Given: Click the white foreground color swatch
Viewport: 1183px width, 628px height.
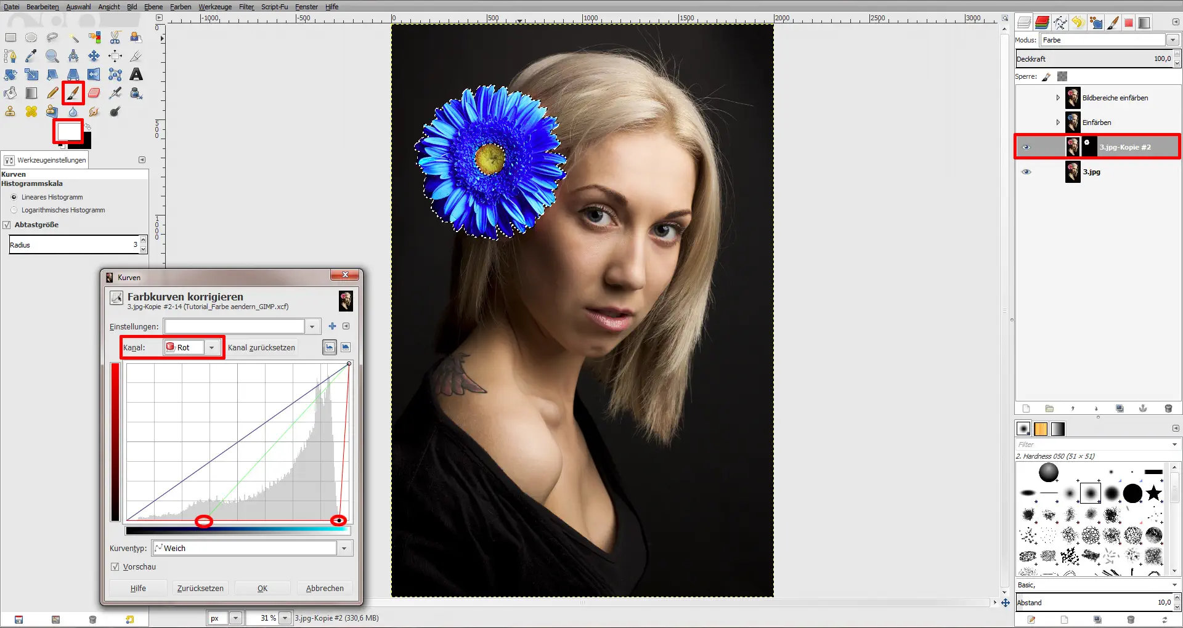Looking at the screenshot, I should click(67, 131).
